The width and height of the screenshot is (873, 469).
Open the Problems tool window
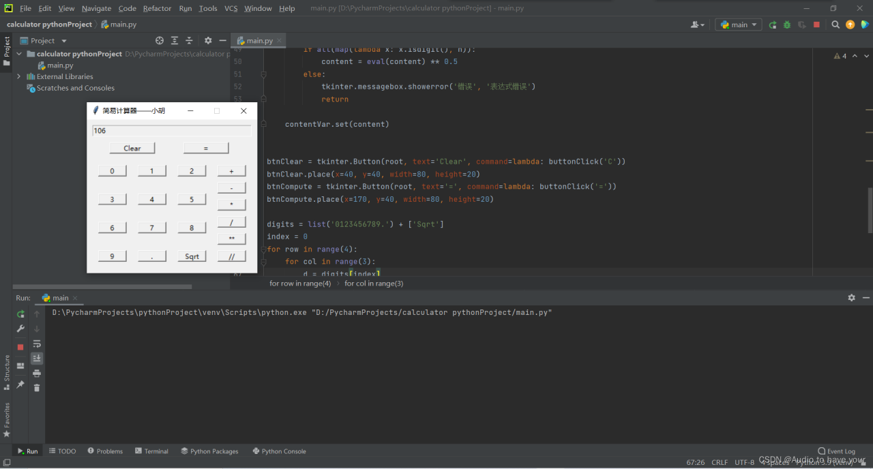[105, 451]
